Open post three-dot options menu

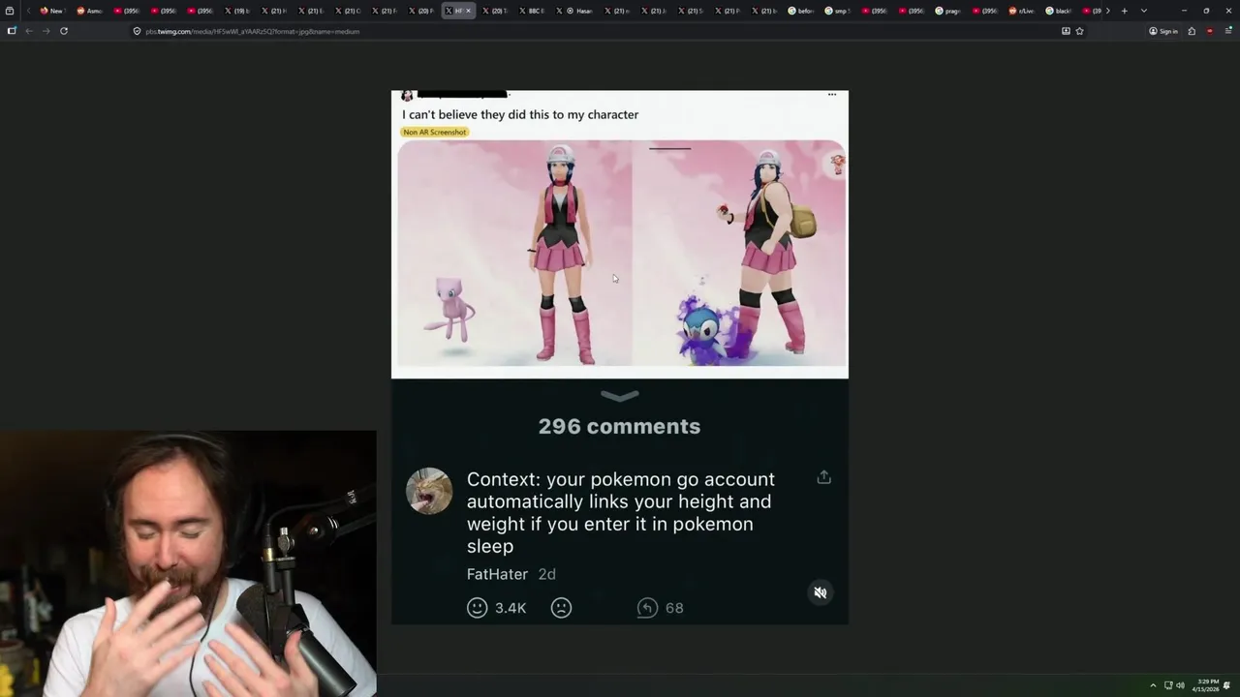pyautogui.click(x=832, y=95)
